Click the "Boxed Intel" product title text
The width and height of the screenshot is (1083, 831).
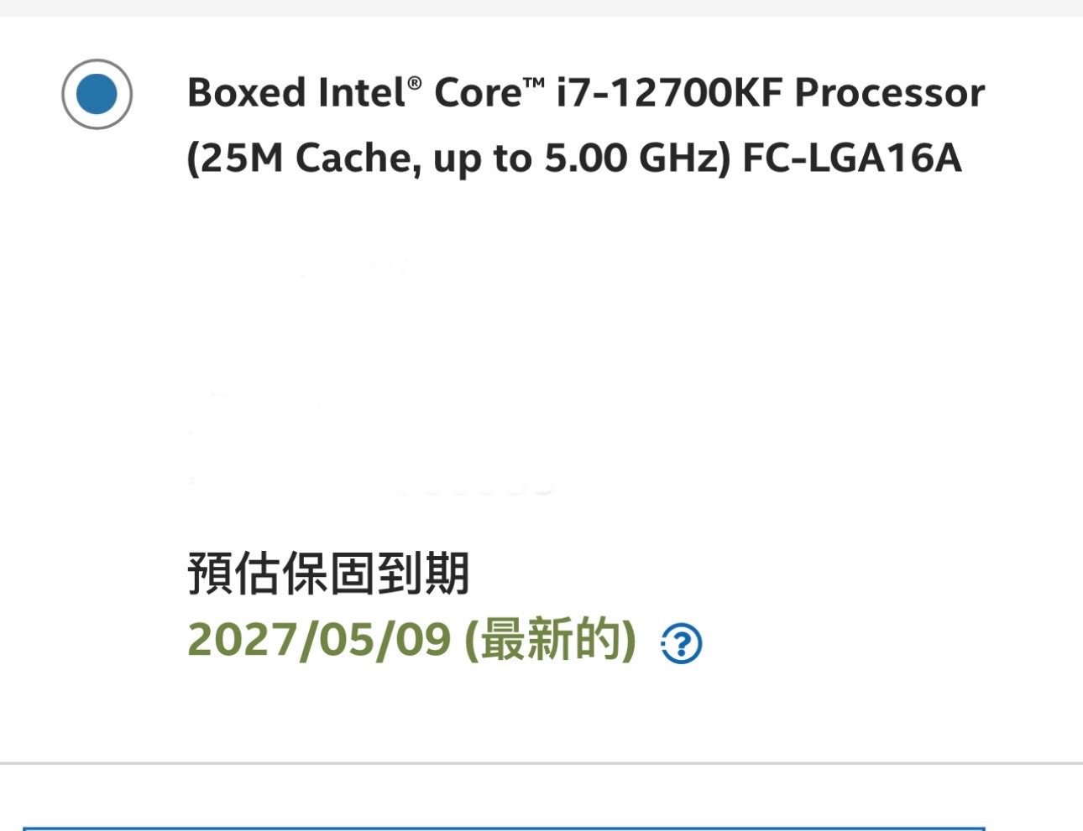click(x=296, y=92)
